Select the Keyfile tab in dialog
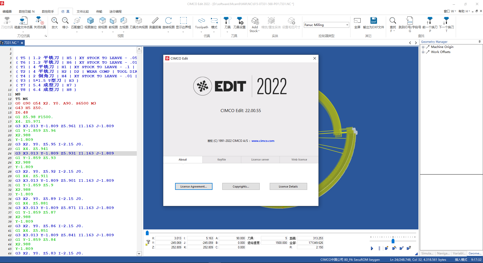Image resolution: width=483 pixels, height=263 pixels. (x=222, y=160)
